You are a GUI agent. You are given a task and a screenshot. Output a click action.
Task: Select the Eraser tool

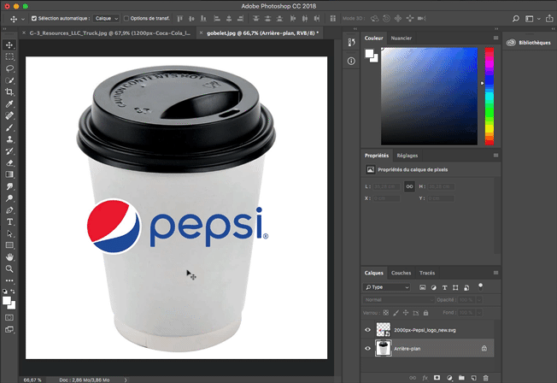click(x=9, y=163)
